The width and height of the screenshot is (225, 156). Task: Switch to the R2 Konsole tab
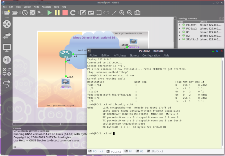coord(139,152)
